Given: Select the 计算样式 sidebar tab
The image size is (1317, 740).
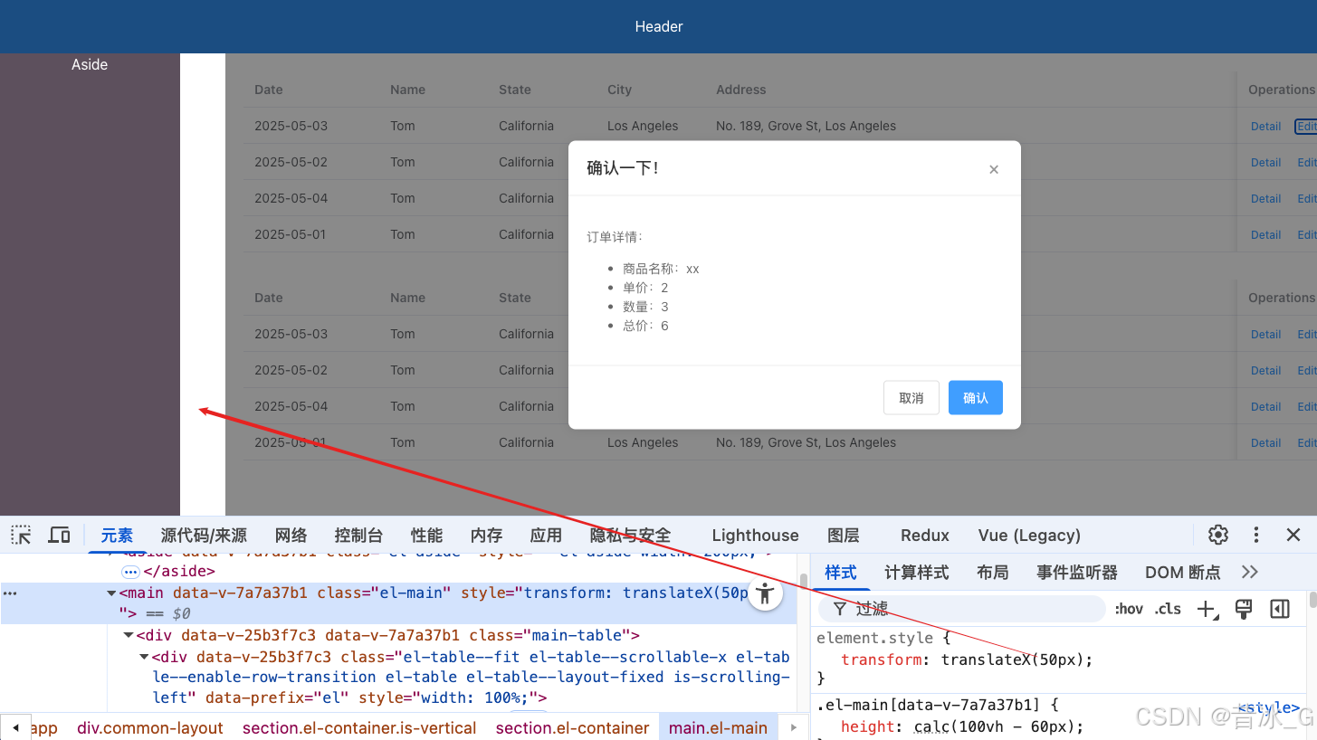Looking at the screenshot, I should click(x=917, y=573).
